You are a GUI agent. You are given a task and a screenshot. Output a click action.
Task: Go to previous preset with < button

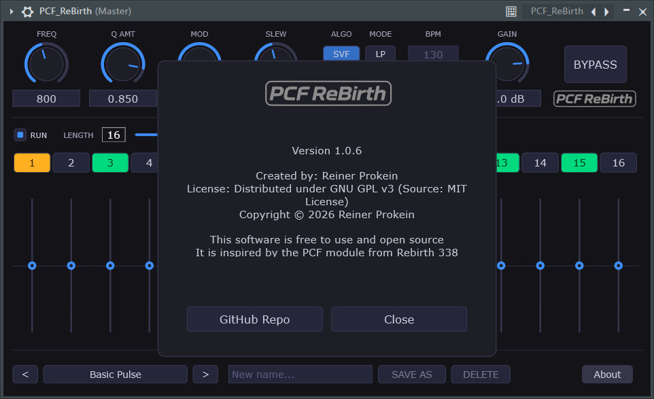(x=25, y=375)
